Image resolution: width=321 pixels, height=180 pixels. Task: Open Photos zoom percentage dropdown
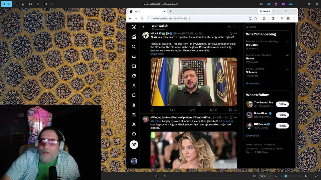pyautogui.click(x=265, y=176)
